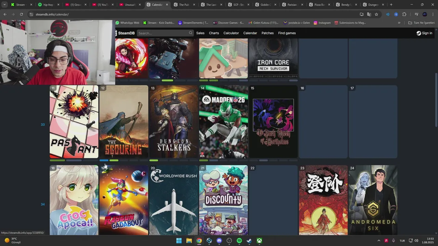Open the Worldwide Rush cover on day 20
The height and width of the screenshot is (246, 438).
point(173,200)
